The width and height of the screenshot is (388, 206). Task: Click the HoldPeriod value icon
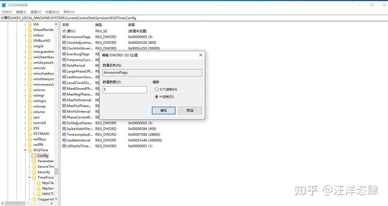[64, 66]
